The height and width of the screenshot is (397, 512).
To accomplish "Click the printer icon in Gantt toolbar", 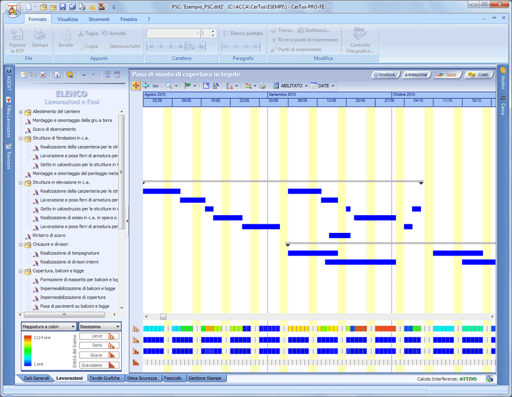I will [262, 86].
